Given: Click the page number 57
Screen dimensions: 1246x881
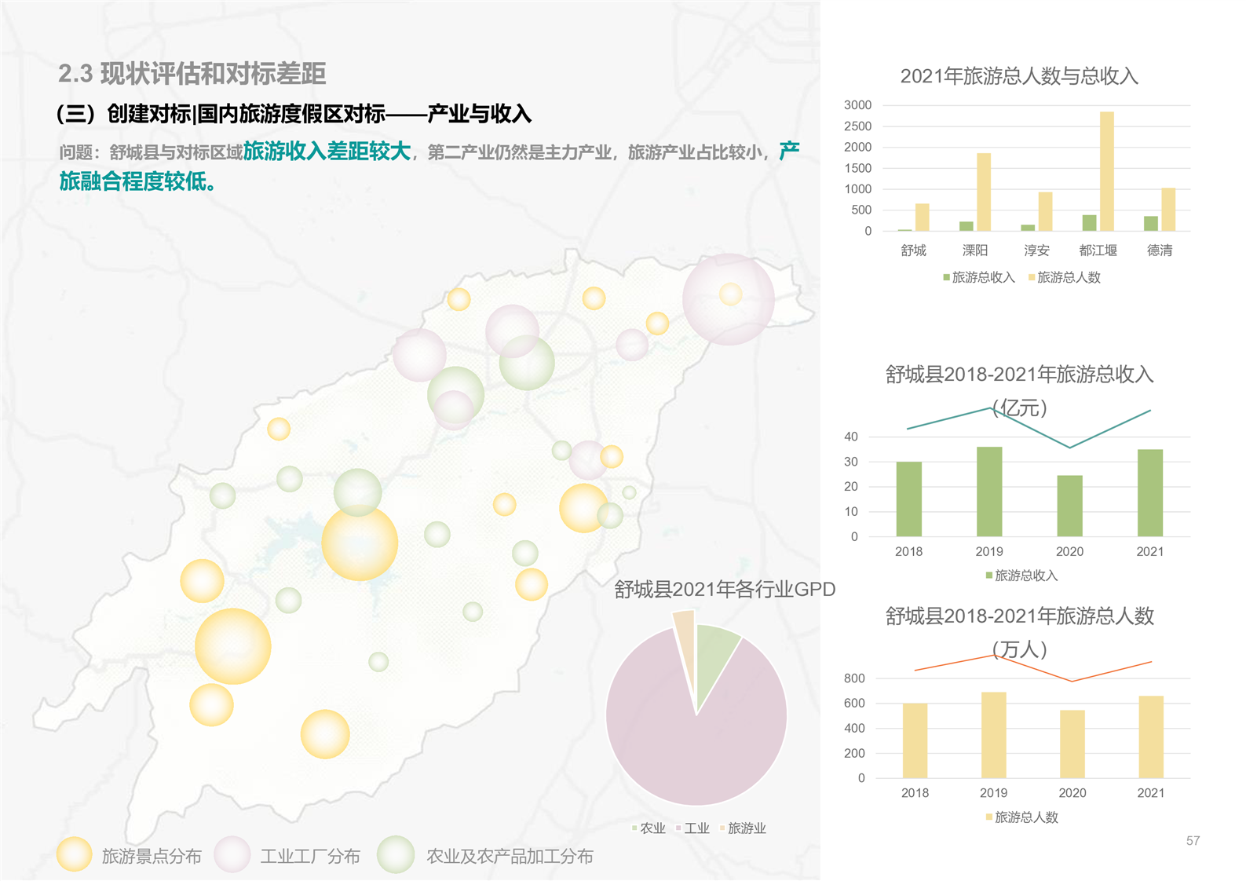Looking at the screenshot, I should 1192,841.
